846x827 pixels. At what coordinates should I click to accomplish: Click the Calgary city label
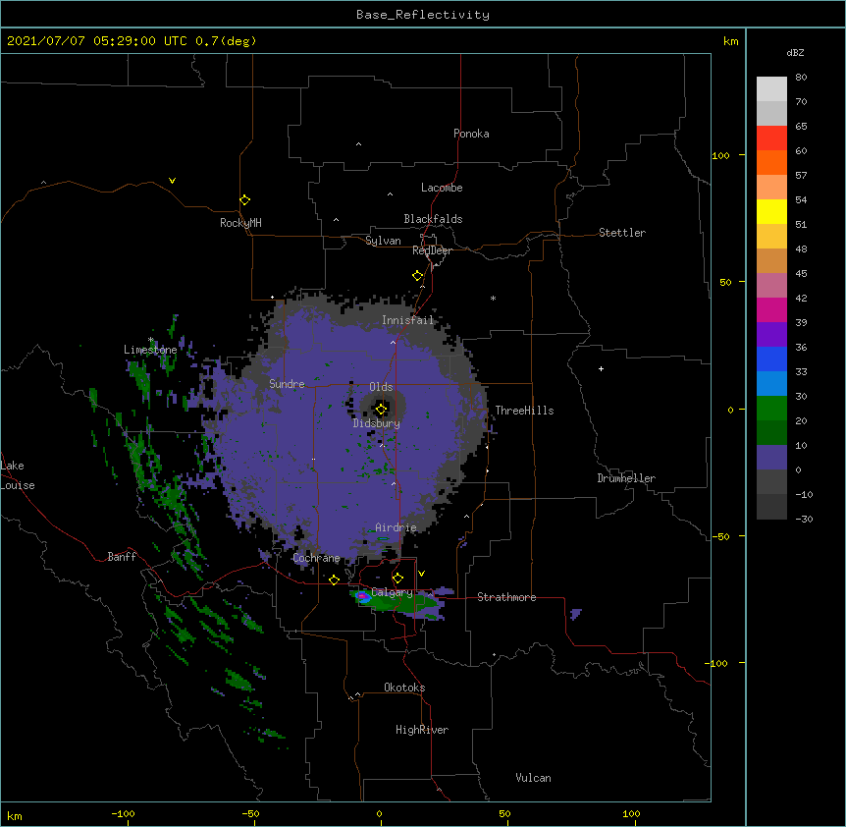coord(392,592)
